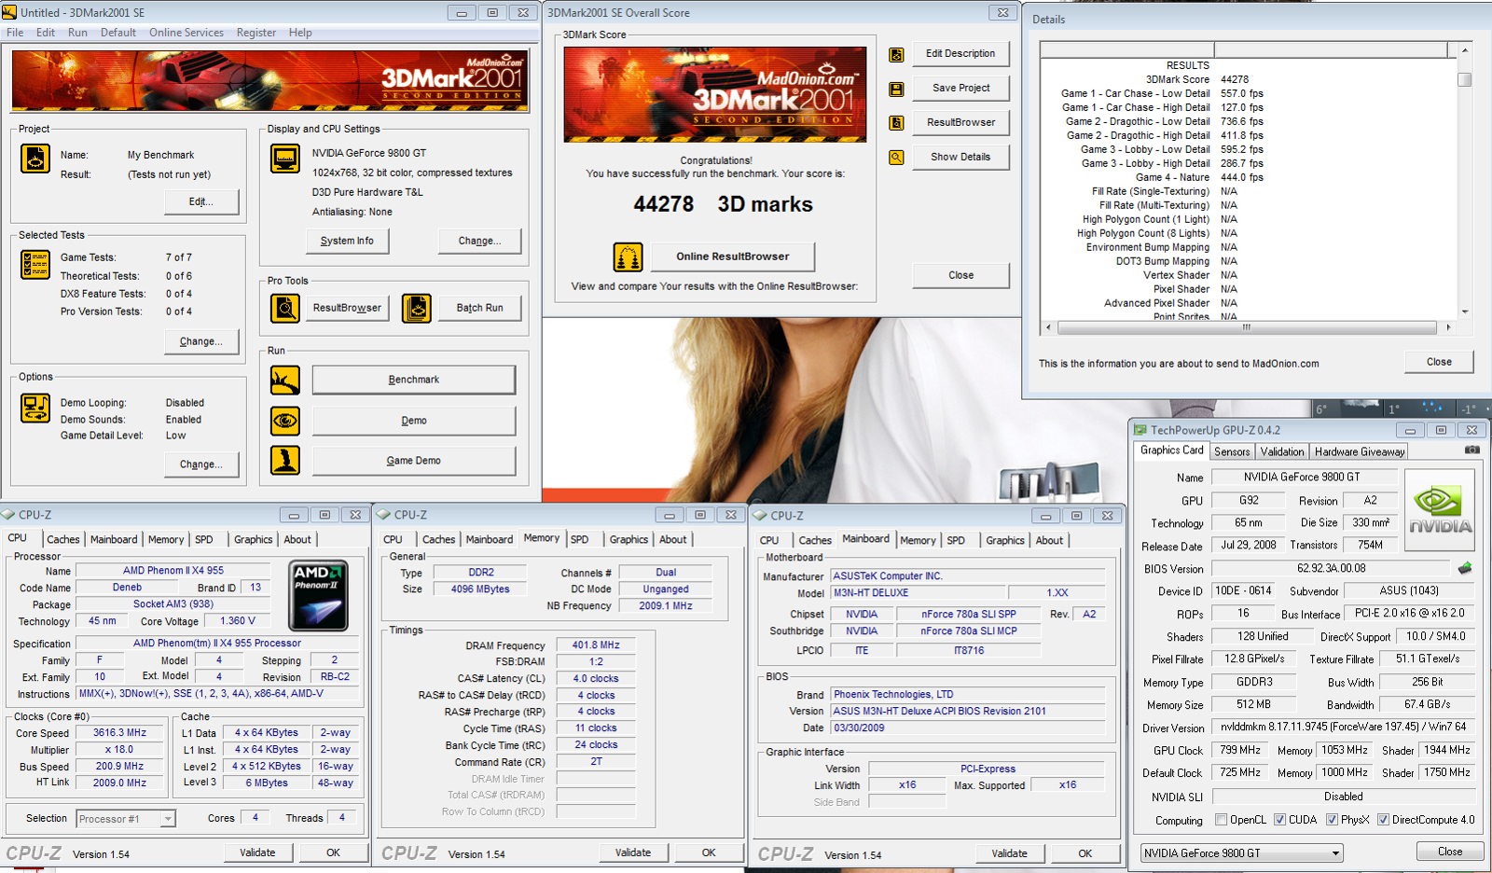The width and height of the screenshot is (1492, 873).
Task: Click the System Info button
Action: click(347, 241)
